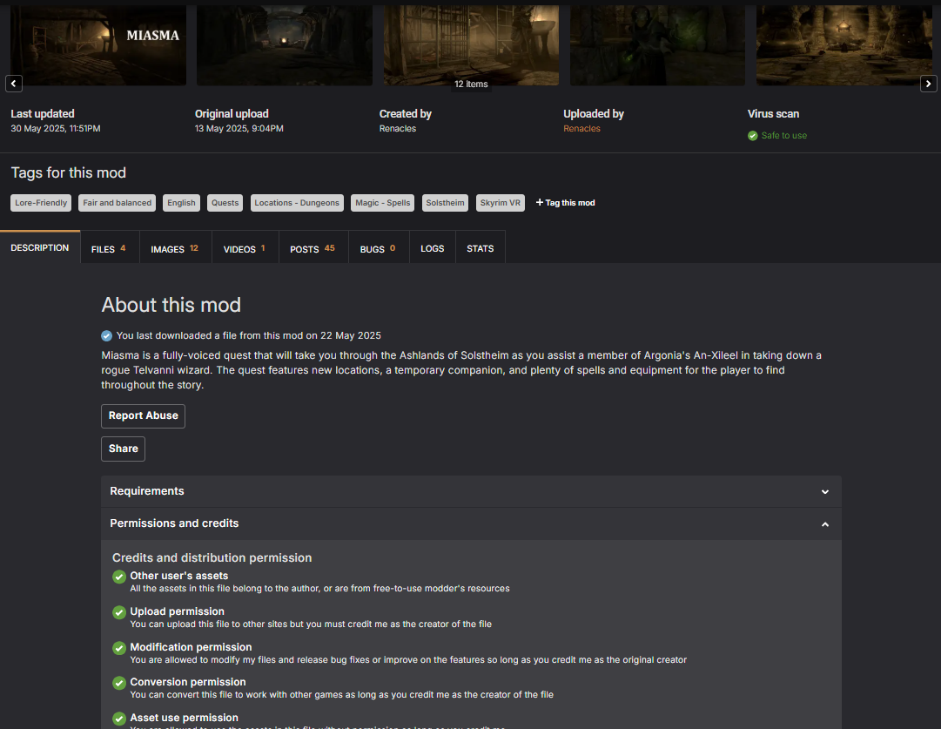Click the plus icon of Tag this mod
Screen dimensions: 941x729
[x=540, y=202]
